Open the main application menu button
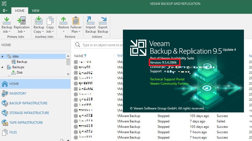 pyautogui.click(x=5, y=11)
